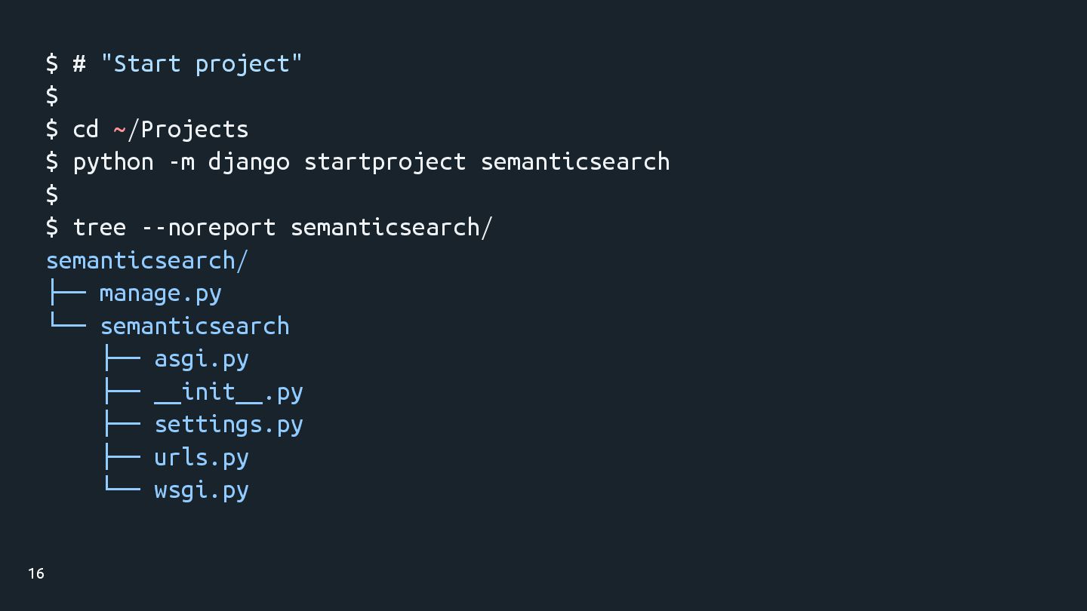
Task: Select the root semanticsearch/ directory entry
Action: [147, 260]
